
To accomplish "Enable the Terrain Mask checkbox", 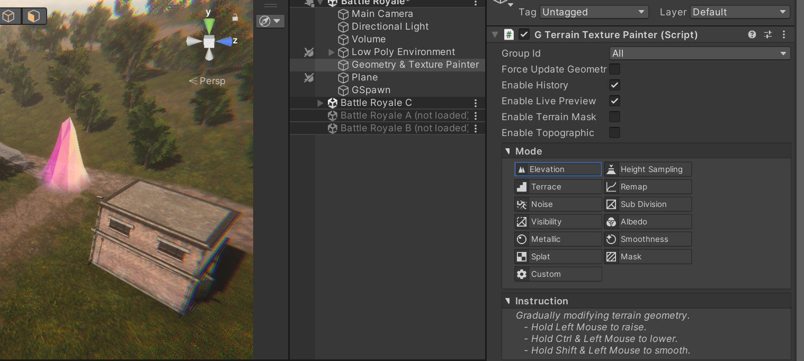I will click(614, 116).
